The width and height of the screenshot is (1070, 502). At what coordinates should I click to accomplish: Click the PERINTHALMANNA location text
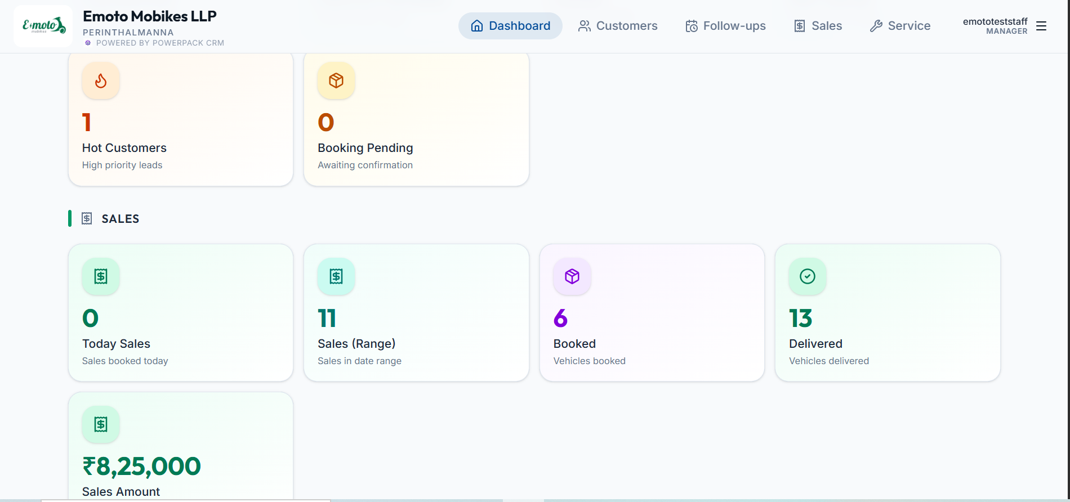(128, 33)
